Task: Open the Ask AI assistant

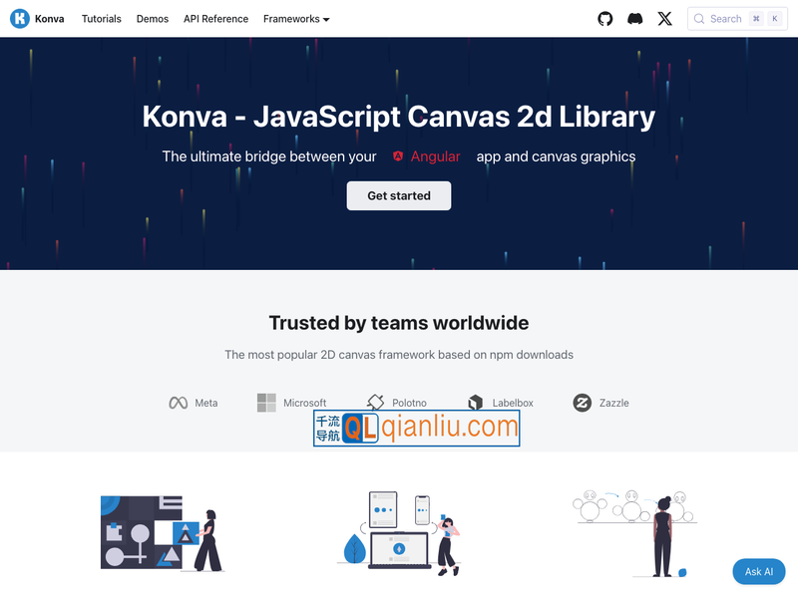Action: [x=758, y=571]
